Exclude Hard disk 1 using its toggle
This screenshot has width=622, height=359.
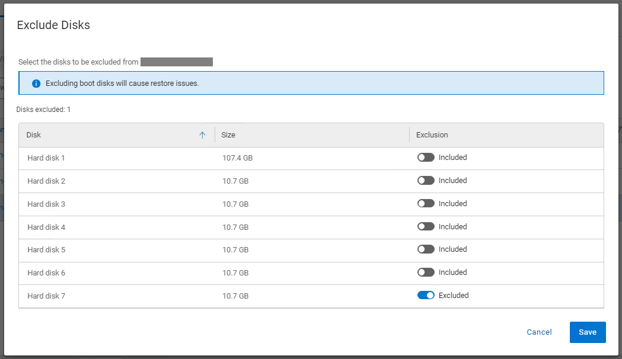pyautogui.click(x=426, y=157)
